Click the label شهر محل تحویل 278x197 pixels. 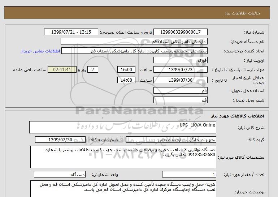(248, 100)
